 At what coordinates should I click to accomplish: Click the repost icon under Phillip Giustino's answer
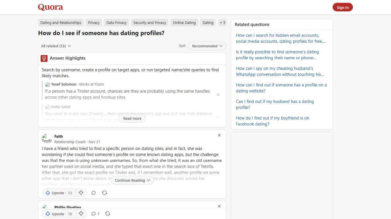point(108,214)
